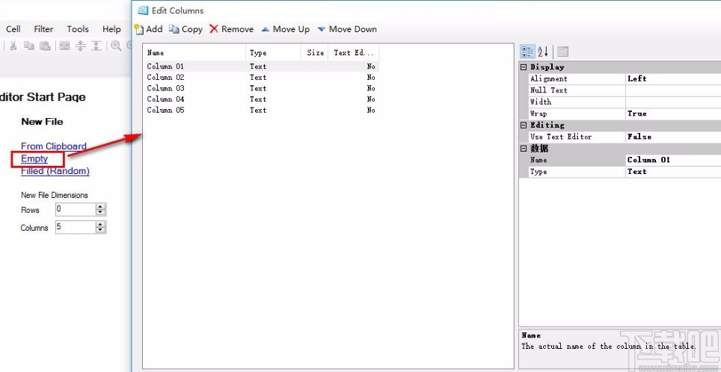
Task: Click the Columns number input field
Action: (x=76, y=227)
